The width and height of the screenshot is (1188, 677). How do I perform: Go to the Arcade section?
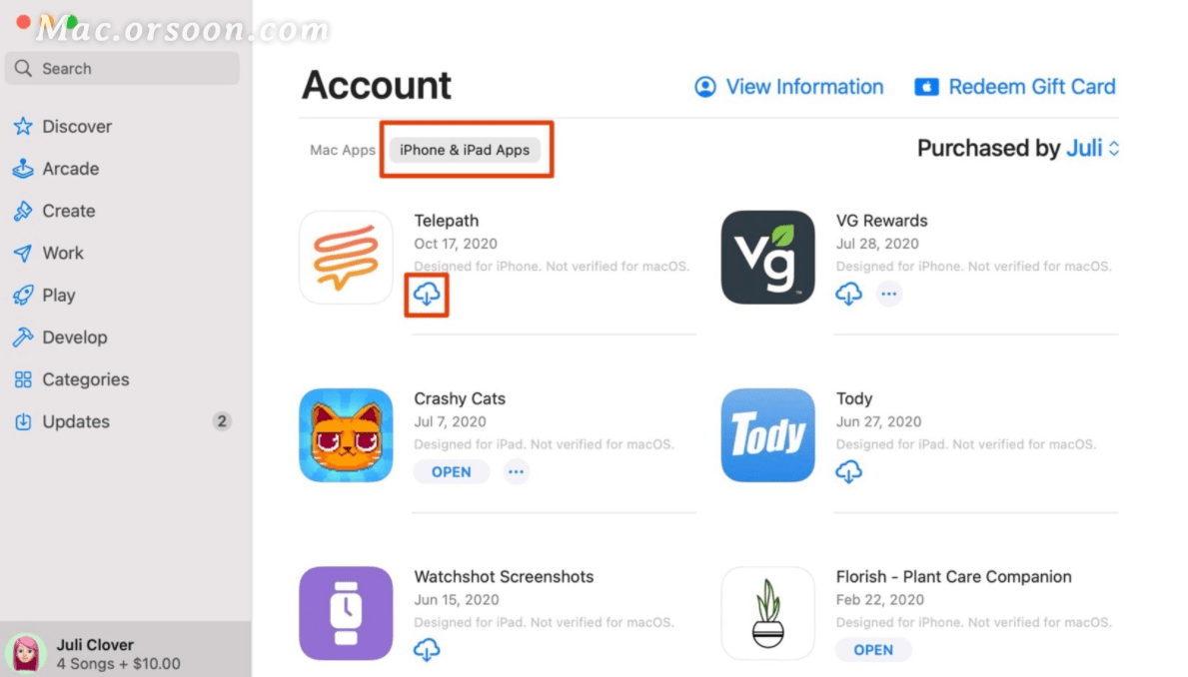coord(70,169)
